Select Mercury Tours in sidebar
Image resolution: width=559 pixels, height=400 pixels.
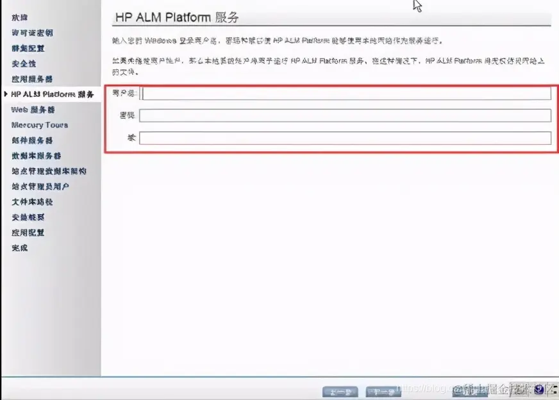(x=40, y=125)
